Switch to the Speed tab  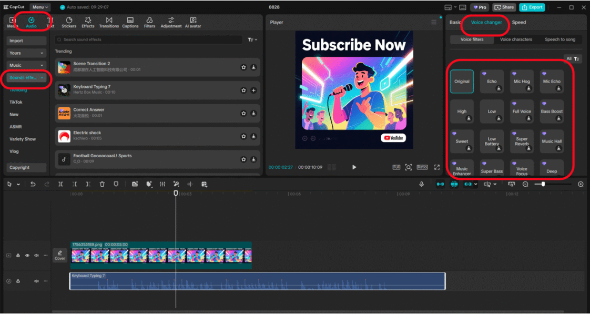519,23
